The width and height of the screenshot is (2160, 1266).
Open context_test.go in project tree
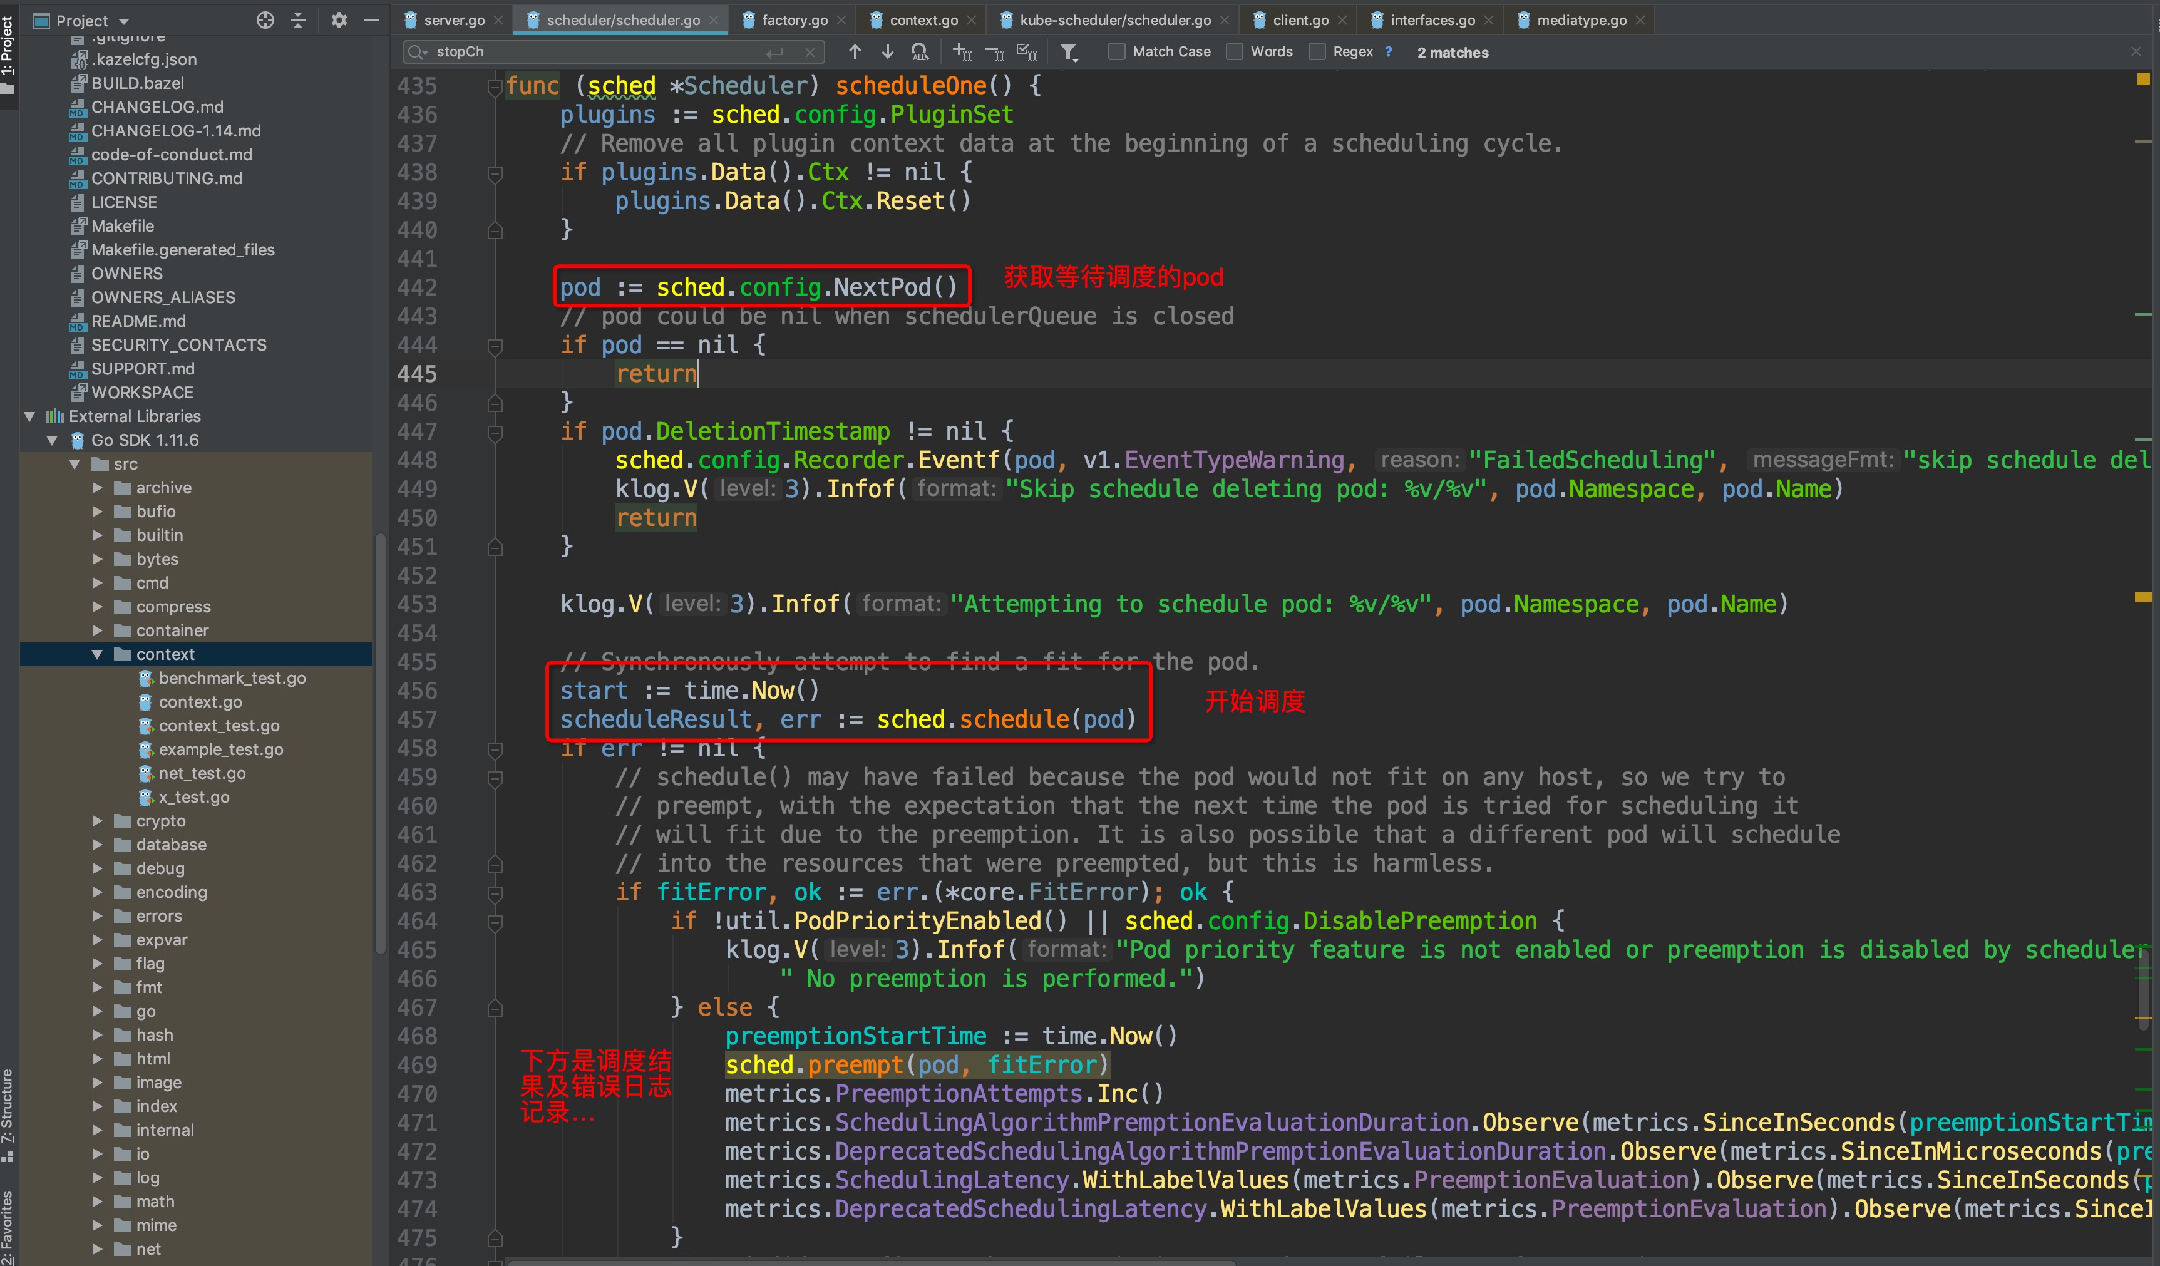coord(219,726)
